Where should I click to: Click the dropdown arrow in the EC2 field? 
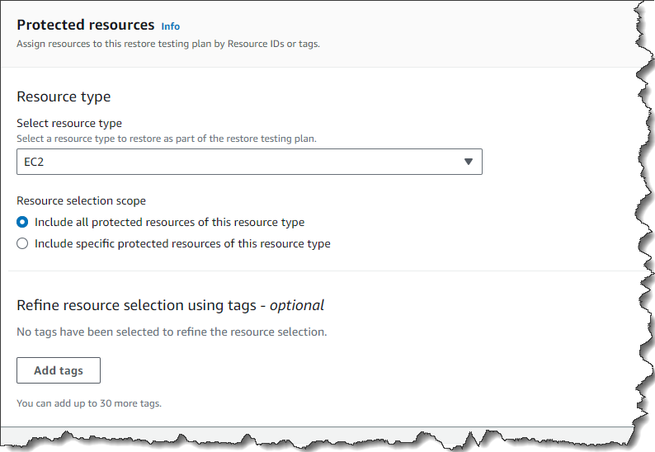click(468, 162)
